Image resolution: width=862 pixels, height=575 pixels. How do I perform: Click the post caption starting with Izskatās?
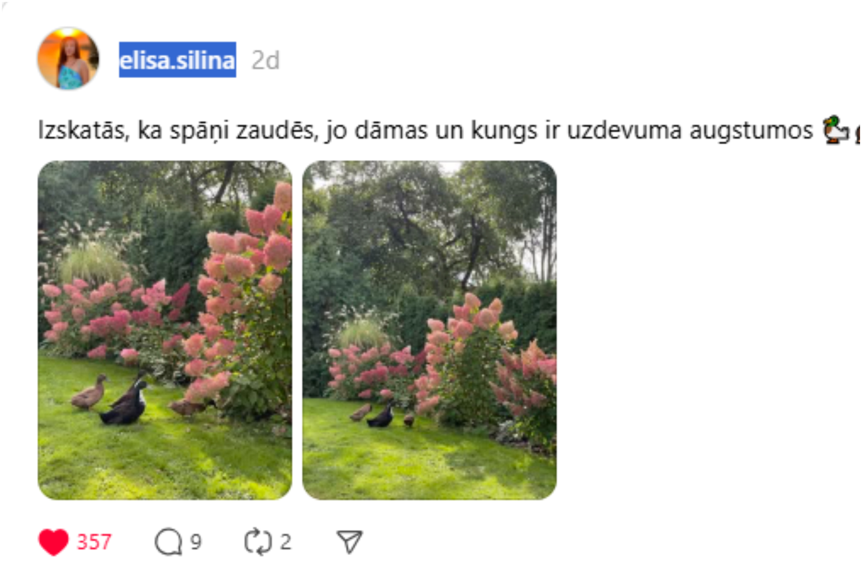425,130
